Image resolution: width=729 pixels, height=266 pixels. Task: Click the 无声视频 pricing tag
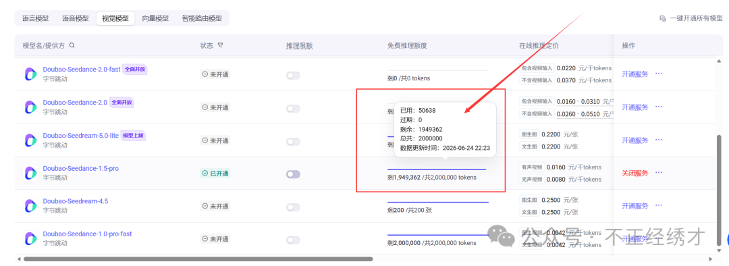click(x=531, y=180)
